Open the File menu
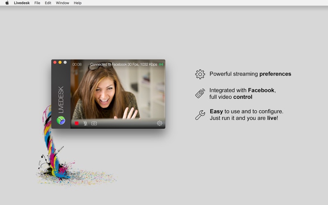 coord(37,3)
